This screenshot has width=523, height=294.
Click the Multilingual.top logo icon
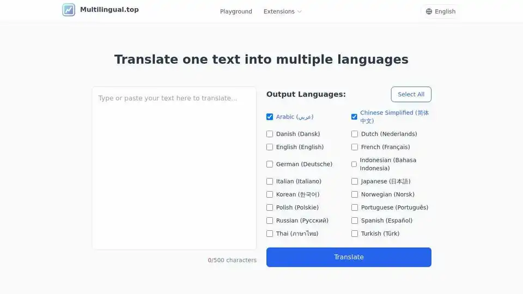point(69,10)
